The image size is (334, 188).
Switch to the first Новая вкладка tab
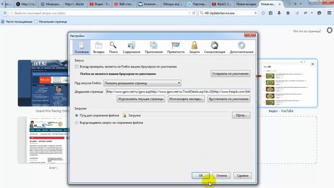tap(246, 4)
